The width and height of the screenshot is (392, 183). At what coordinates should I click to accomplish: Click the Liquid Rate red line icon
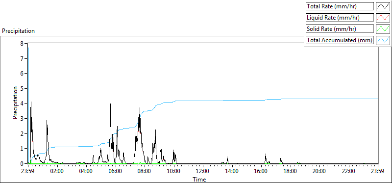click(x=383, y=18)
